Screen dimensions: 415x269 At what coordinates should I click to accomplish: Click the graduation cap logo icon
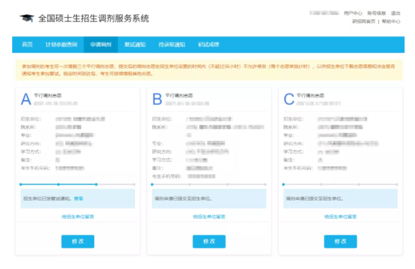27,19
